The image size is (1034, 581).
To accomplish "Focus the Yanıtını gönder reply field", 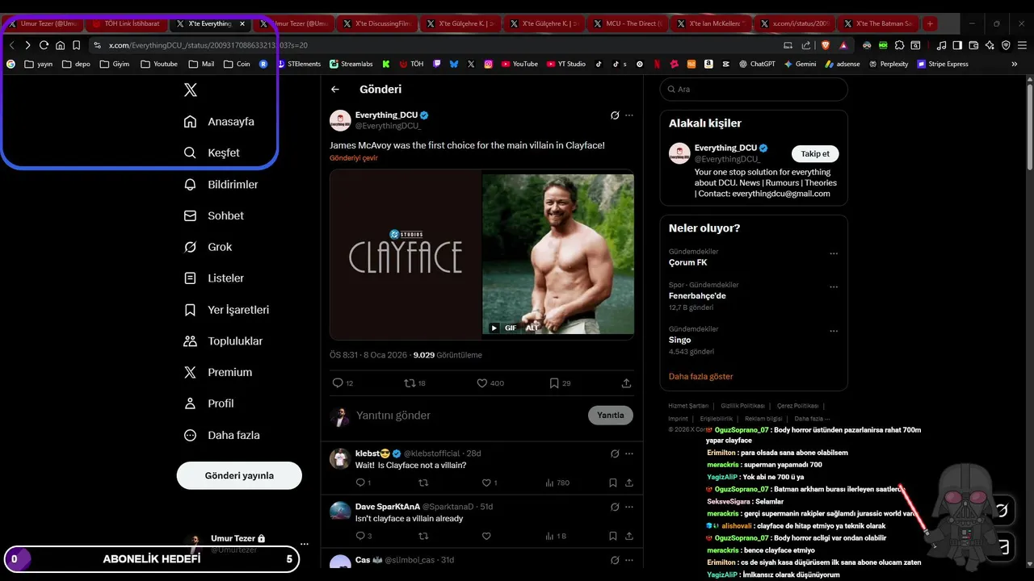I will tap(469, 416).
